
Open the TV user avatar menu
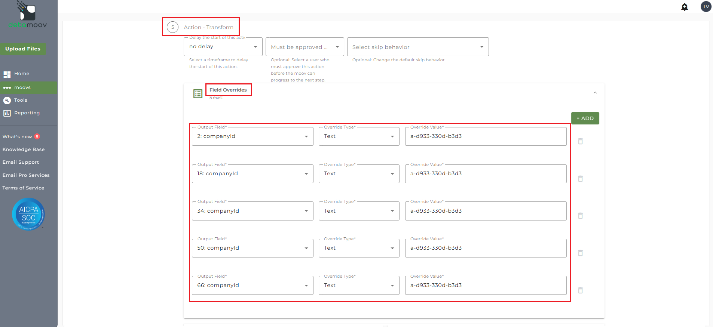706,7
